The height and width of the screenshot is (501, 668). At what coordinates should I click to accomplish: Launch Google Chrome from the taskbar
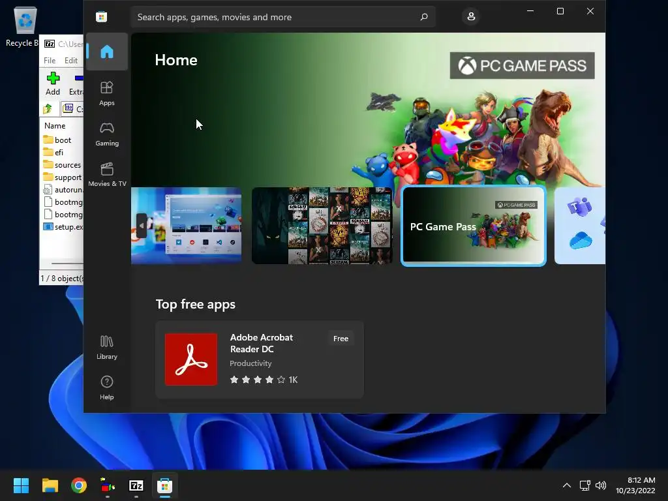point(79,485)
